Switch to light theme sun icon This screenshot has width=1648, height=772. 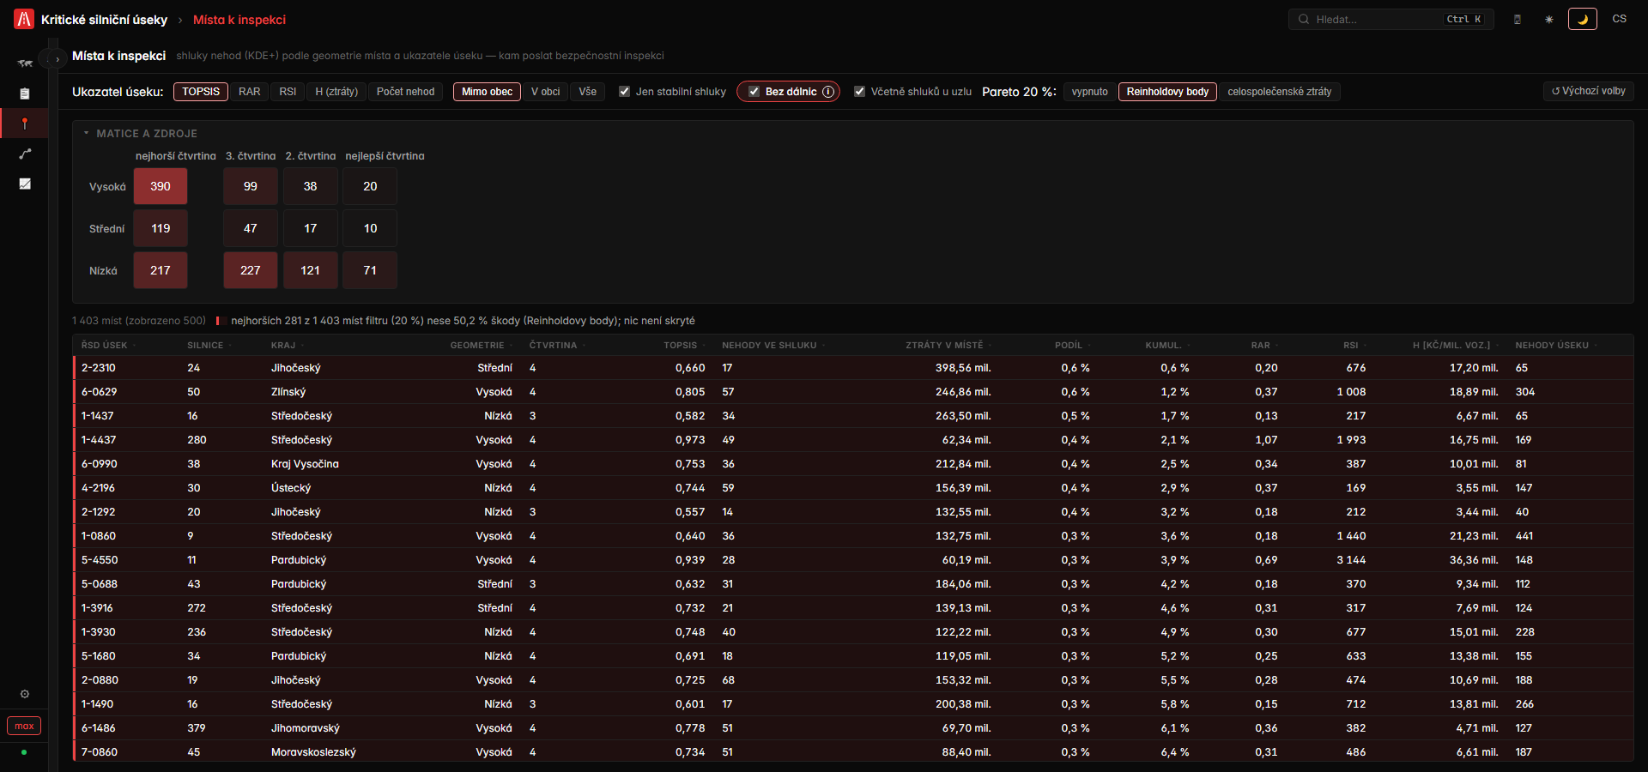[x=1549, y=19]
